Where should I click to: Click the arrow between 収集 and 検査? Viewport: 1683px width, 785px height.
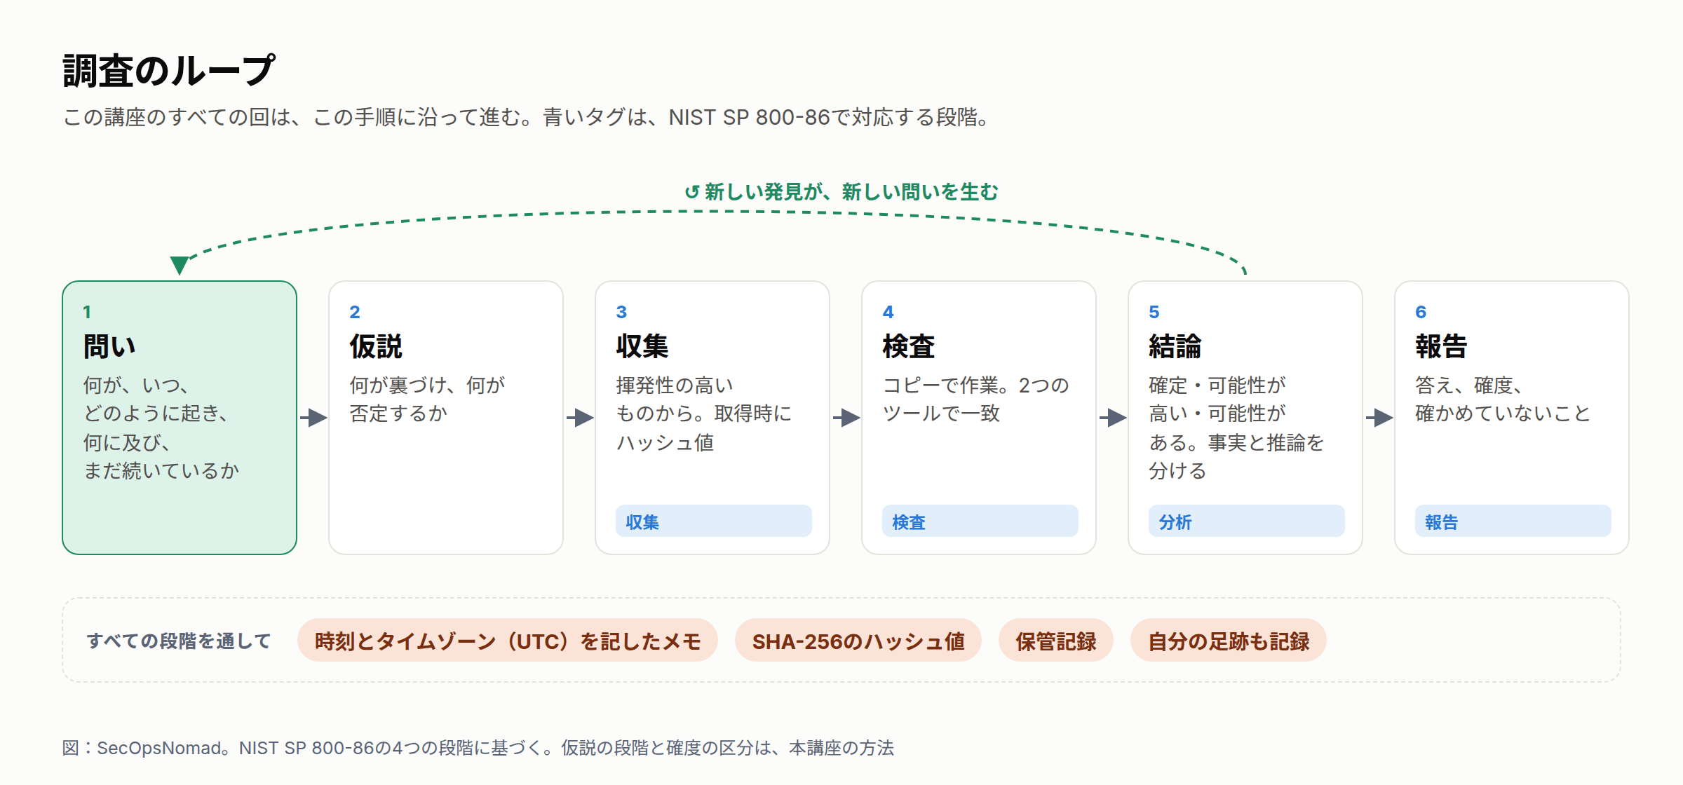[x=846, y=418]
